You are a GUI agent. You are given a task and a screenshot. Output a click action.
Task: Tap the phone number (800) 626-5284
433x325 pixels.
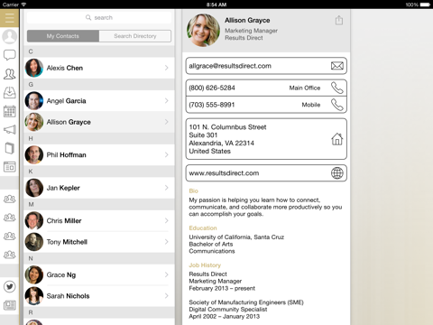tap(212, 88)
